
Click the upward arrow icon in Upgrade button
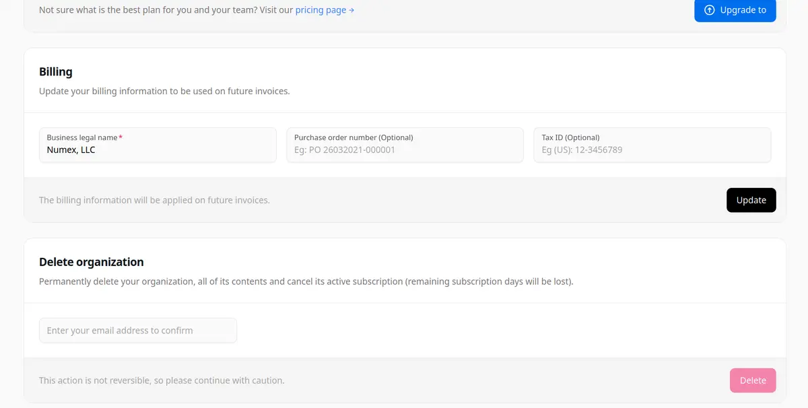(709, 10)
